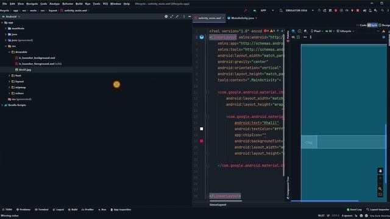Click the white color swatch on line 17

tap(202, 128)
